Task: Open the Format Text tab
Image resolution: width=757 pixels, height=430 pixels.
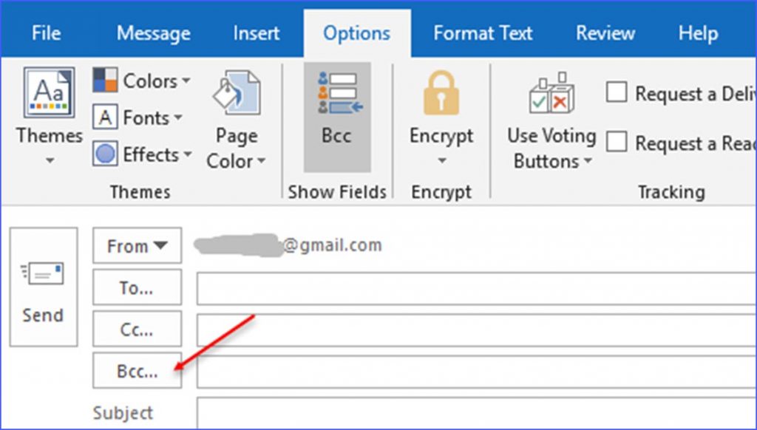Action: (x=483, y=33)
